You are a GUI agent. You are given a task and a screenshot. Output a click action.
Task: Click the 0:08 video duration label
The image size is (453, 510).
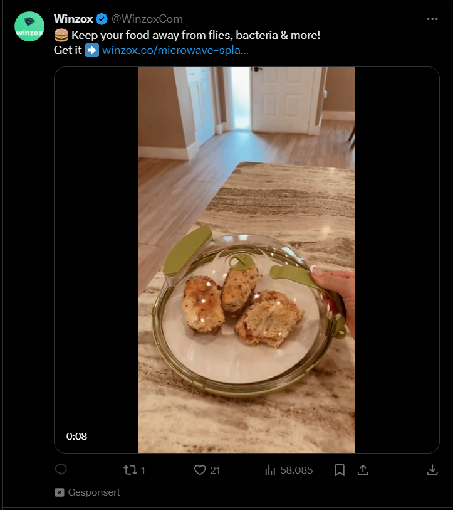pyautogui.click(x=76, y=436)
